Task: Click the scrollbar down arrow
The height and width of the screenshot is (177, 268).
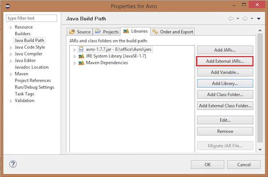Action: coord(260,149)
